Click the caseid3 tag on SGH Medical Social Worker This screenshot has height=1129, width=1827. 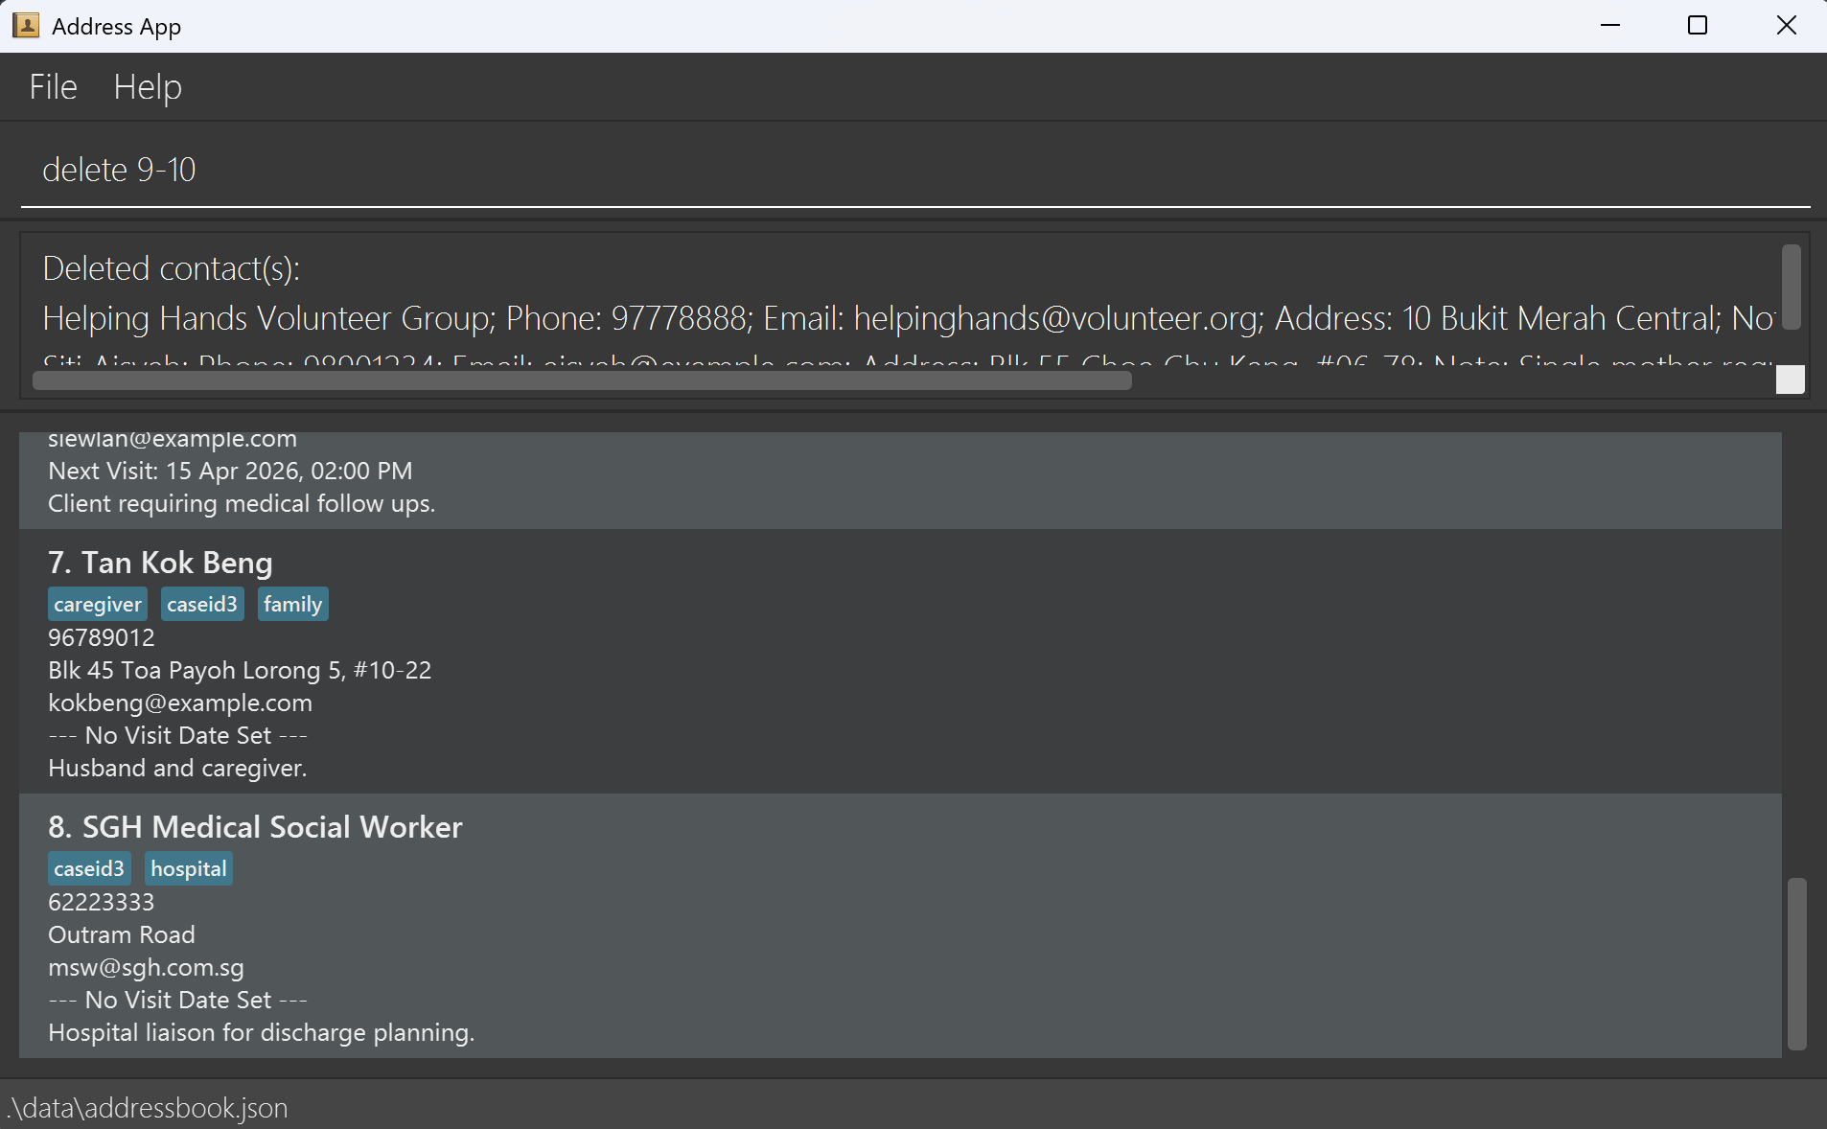pos(89,869)
